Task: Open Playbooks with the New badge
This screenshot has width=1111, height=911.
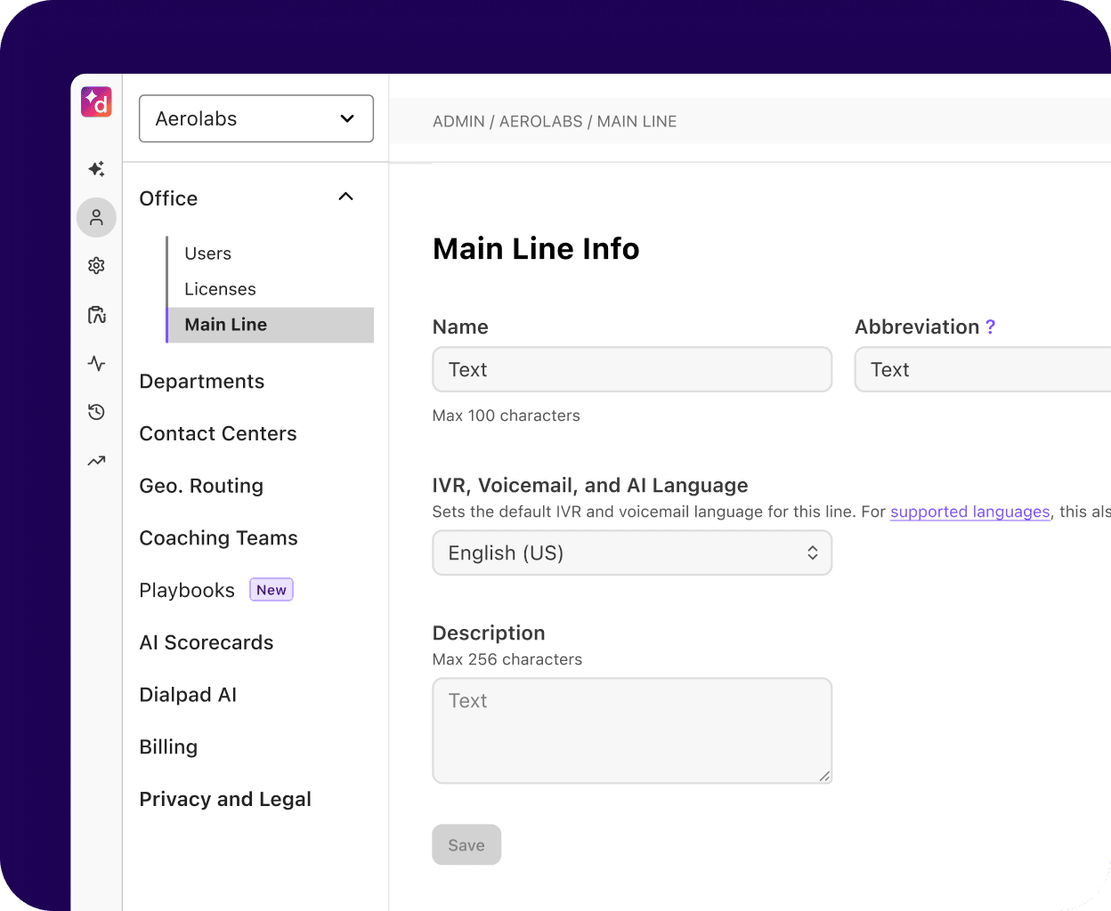Action: coord(187,590)
